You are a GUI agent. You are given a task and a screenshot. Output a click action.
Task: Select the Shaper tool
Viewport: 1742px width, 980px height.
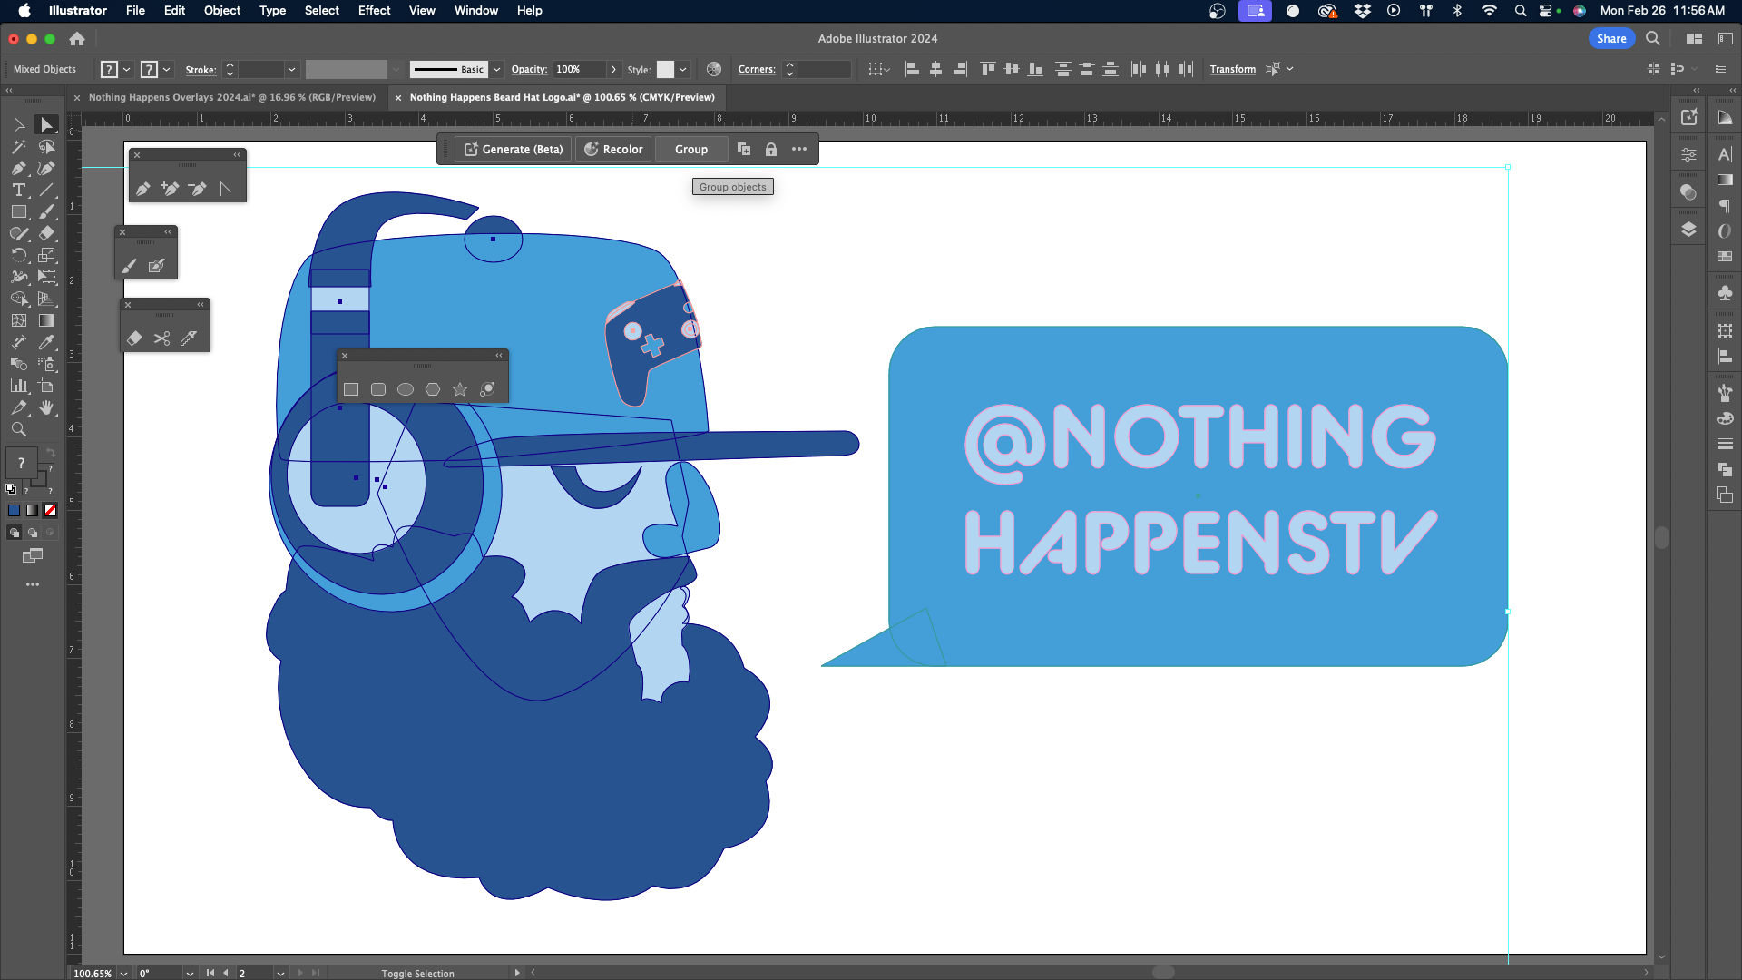coord(18,233)
